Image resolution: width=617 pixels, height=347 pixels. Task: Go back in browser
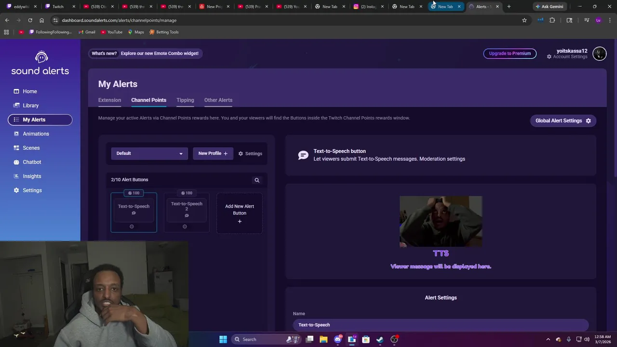pos(7,20)
